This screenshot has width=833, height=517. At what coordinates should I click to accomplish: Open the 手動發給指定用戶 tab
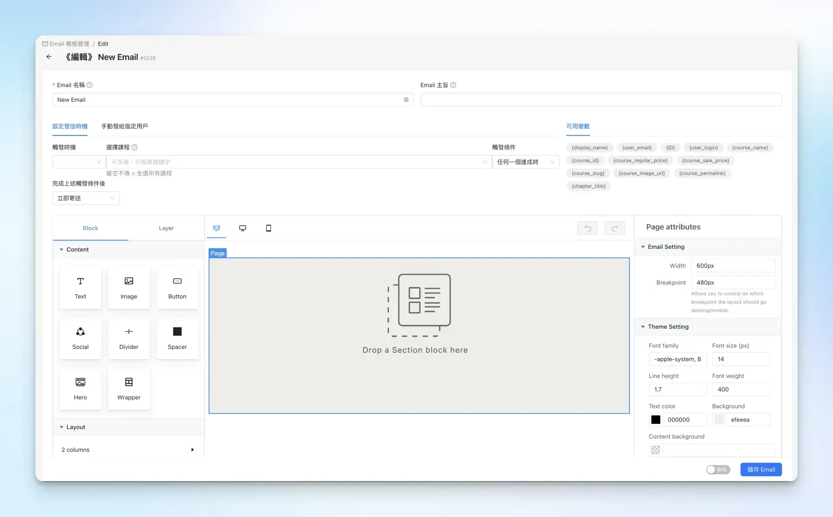point(125,127)
